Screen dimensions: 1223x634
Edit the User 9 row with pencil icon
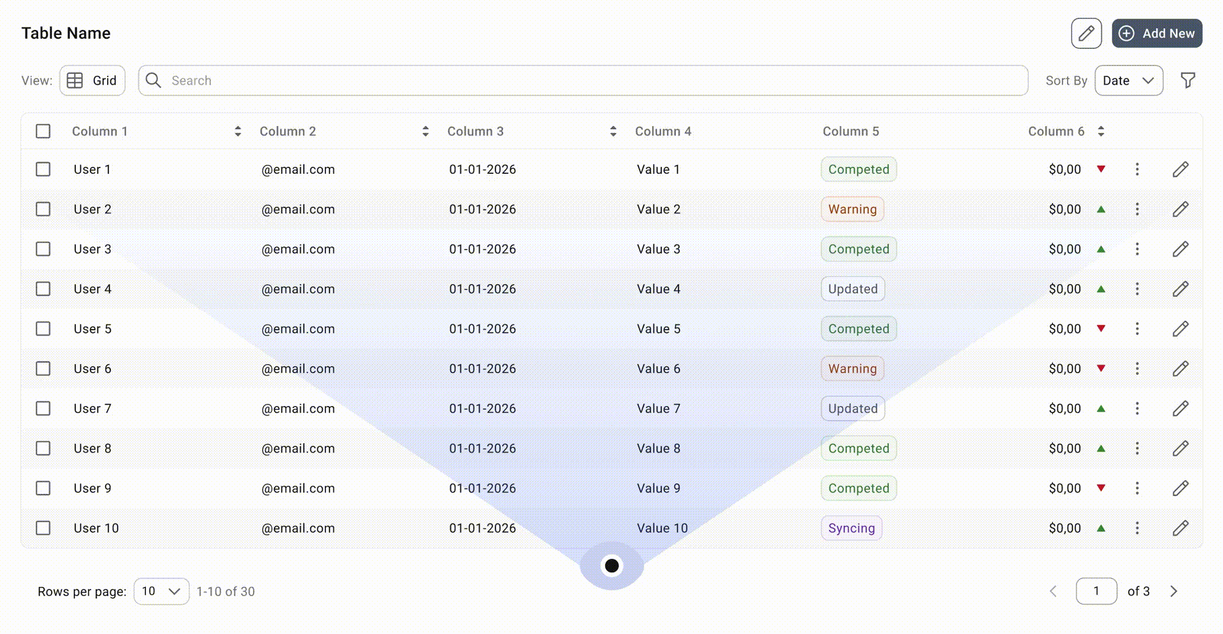tap(1180, 488)
